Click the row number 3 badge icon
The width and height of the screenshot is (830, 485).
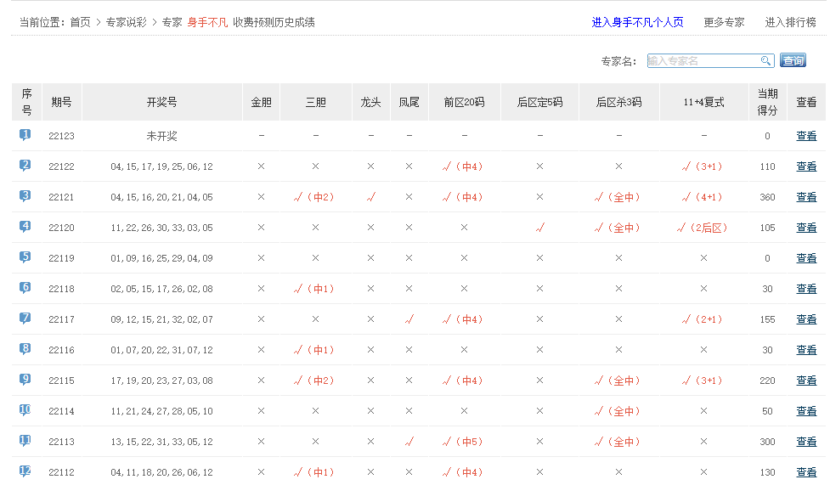(x=25, y=196)
